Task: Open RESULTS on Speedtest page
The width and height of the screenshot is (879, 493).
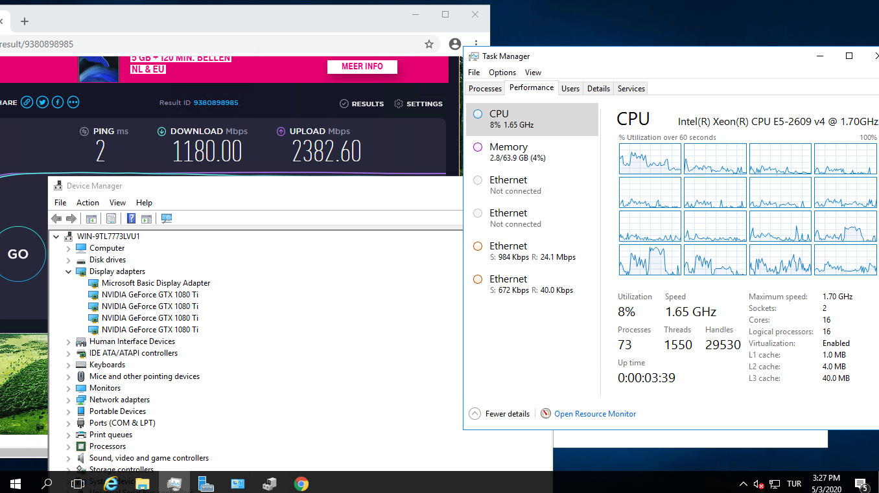Action: click(362, 104)
